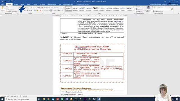Undo the last action

click(5, 1)
